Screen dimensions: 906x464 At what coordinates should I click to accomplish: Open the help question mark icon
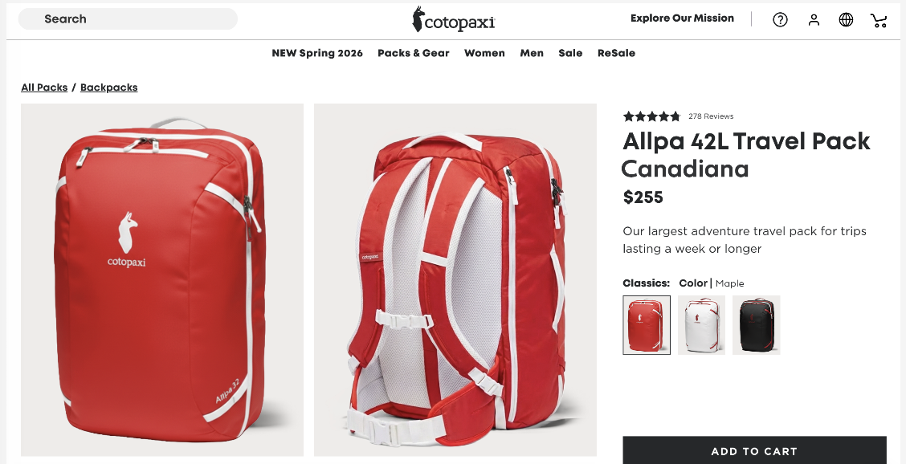(780, 19)
